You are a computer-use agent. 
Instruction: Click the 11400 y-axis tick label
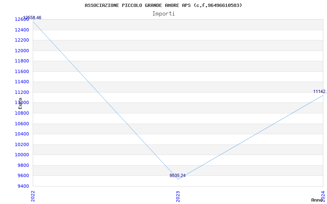22,82
